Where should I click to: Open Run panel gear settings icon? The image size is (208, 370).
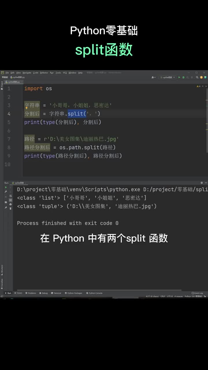point(202,183)
